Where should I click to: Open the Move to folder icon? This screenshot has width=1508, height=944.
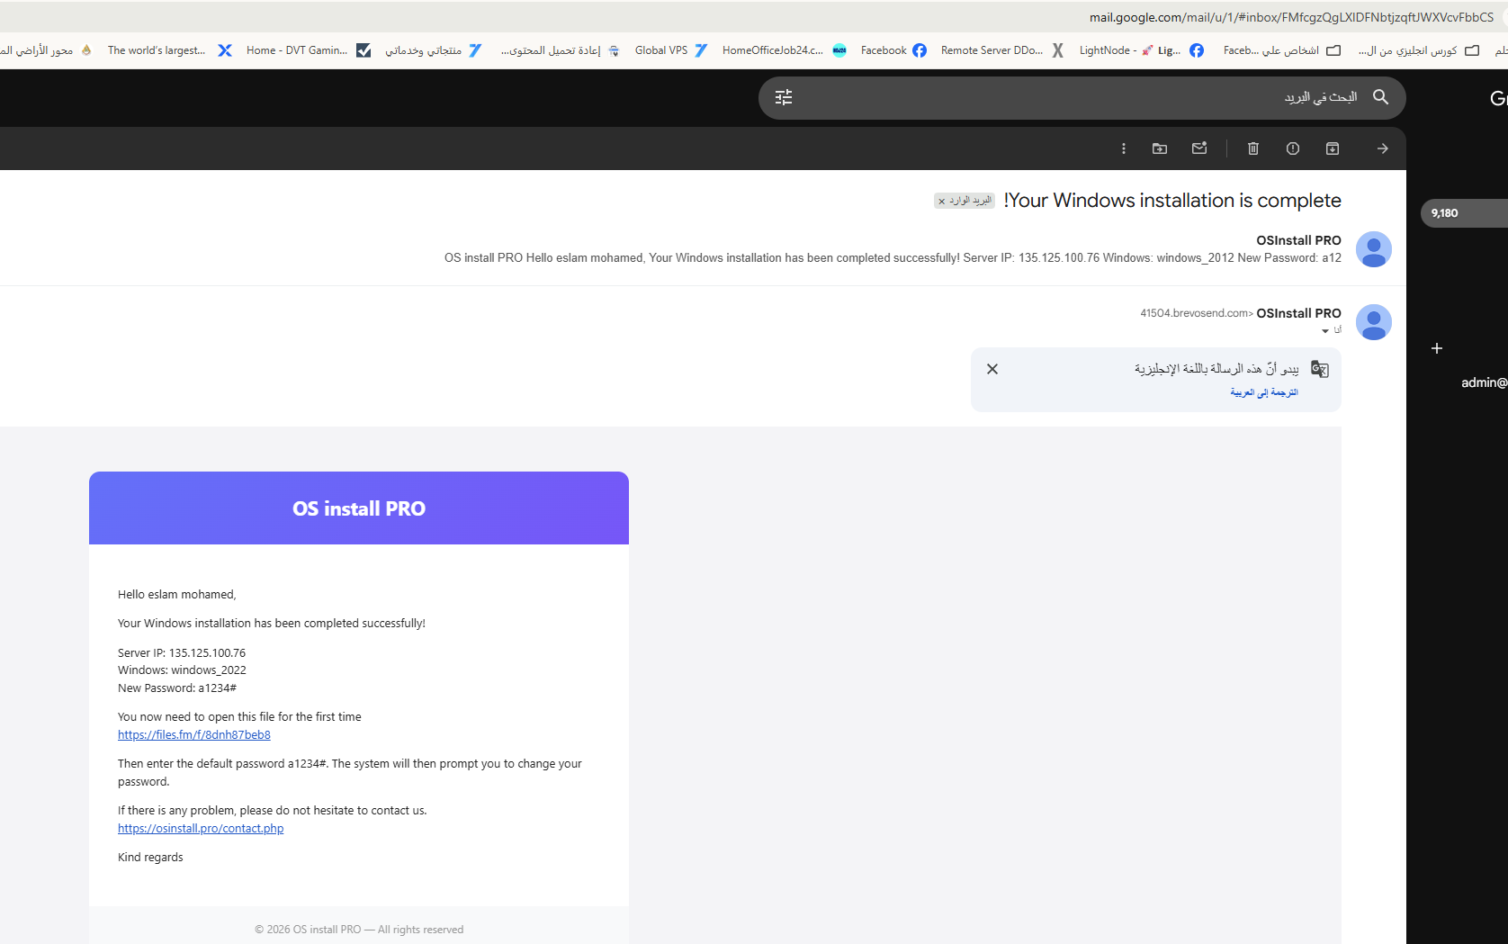(x=1160, y=148)
